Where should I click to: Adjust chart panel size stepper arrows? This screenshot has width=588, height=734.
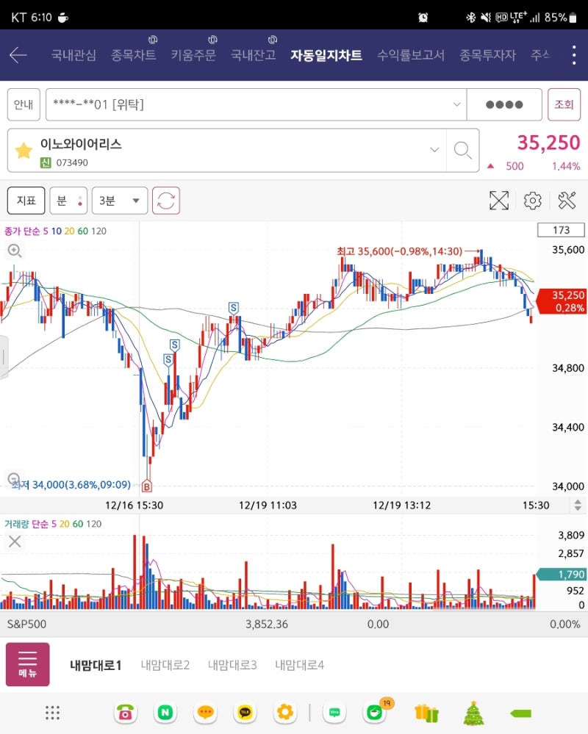coord(578,505)
